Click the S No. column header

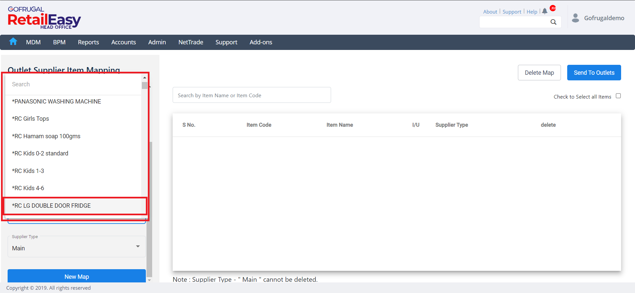coord(189,125)
